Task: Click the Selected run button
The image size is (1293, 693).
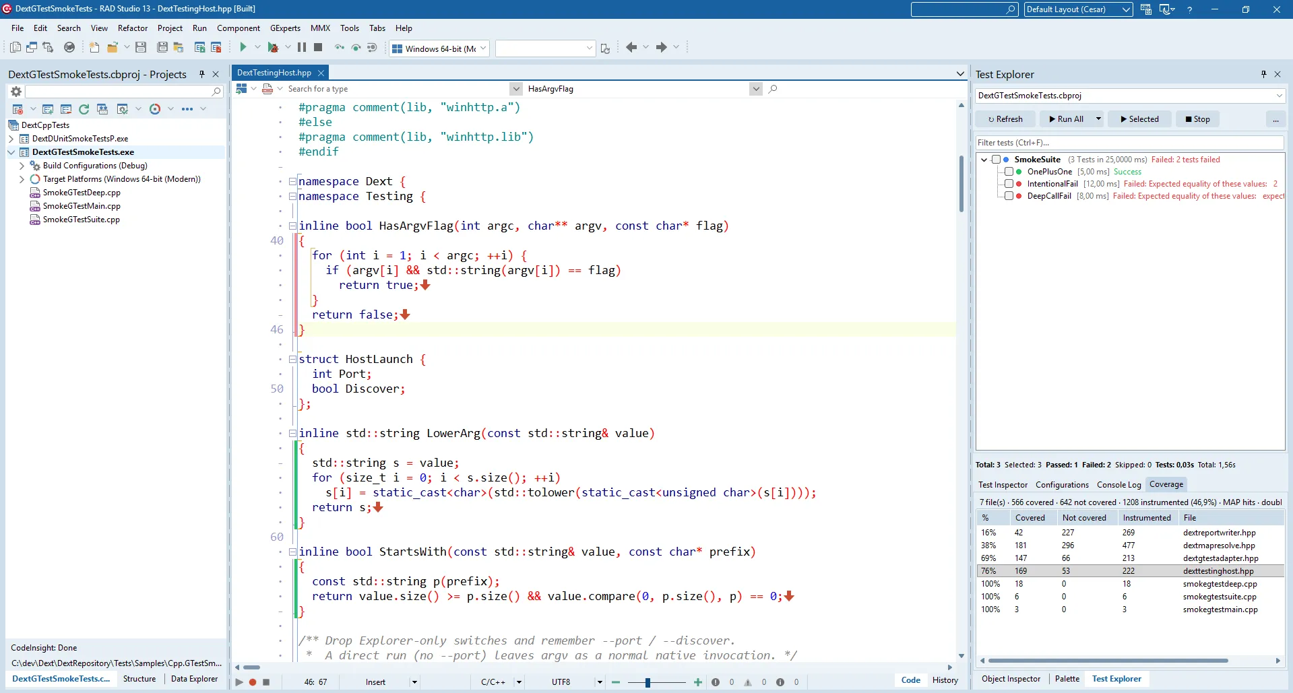Action: pos(1139,119)
